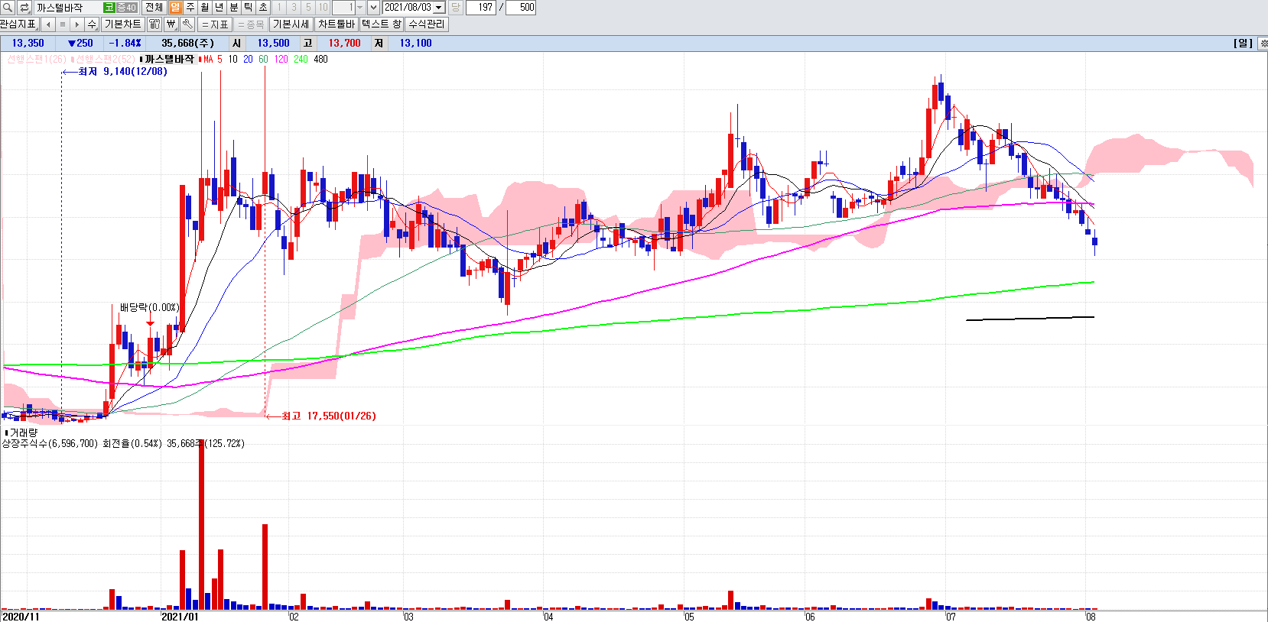Screen dimensions: 1268x622
Task: Click the 500 total bars field
Action: [x=521, y=8]
